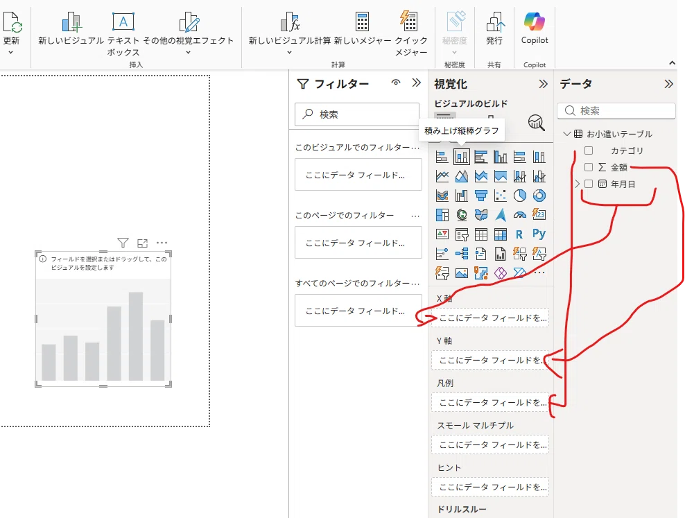Viewport: 685px width, 518px height.
Task: Click 新しいビジュアル in the ribbon
Action: 71,29
